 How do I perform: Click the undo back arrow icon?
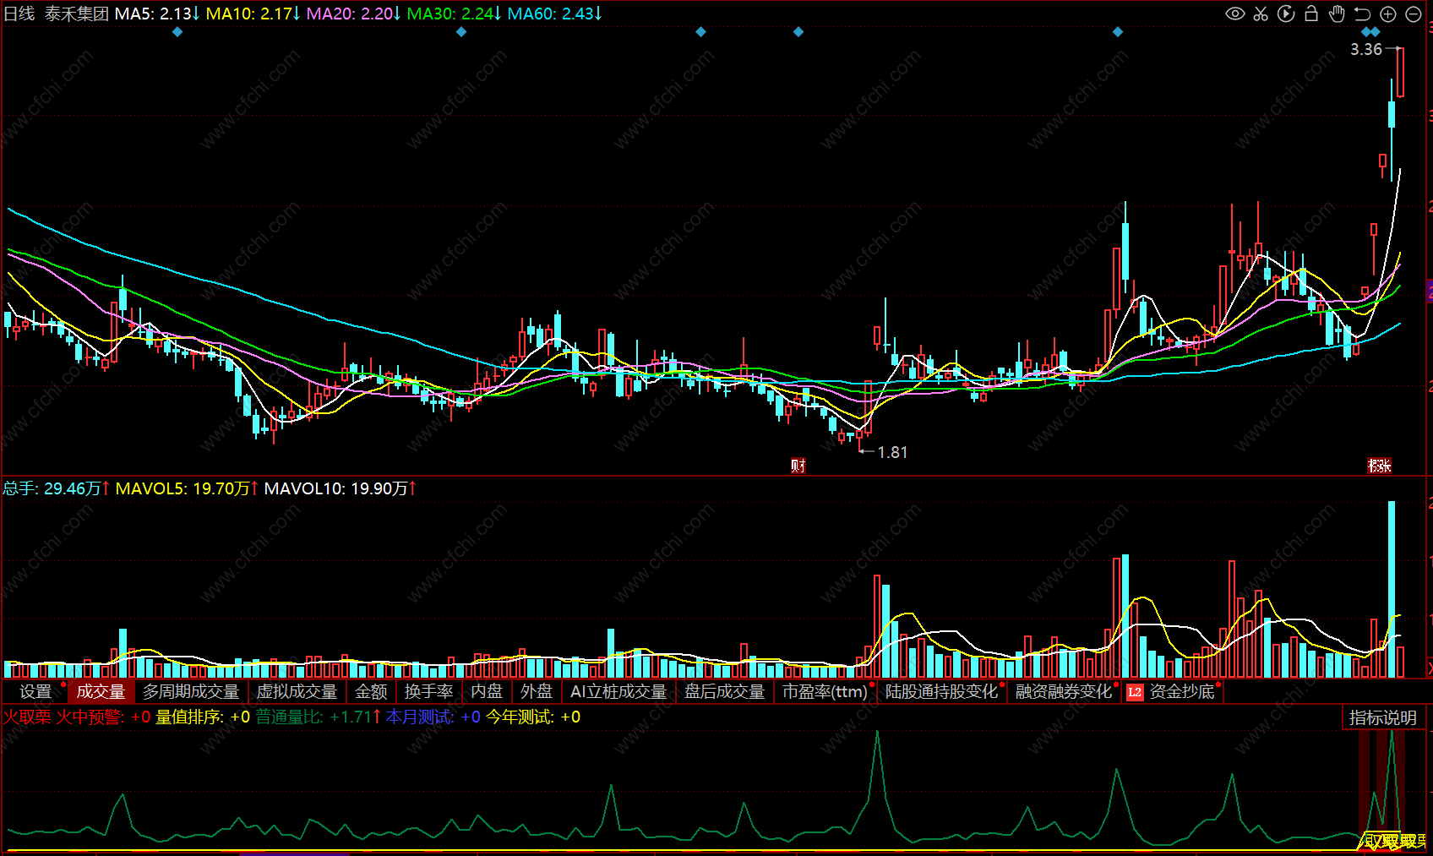pos(1362,14)
